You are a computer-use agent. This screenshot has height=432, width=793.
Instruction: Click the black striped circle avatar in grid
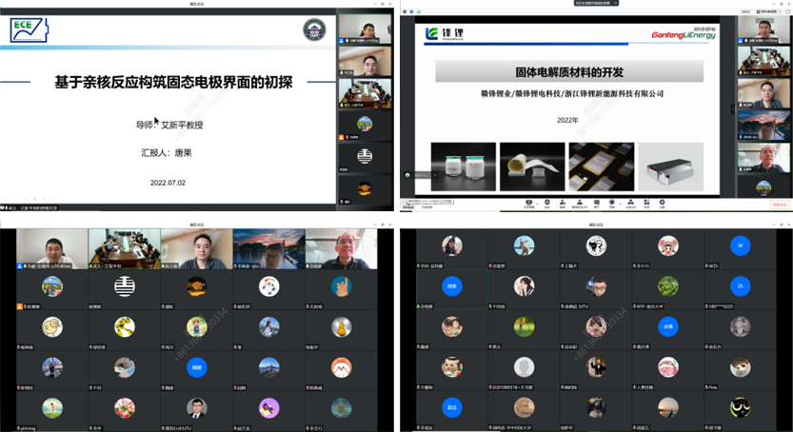pyautogui.click(x=125, y=286)
